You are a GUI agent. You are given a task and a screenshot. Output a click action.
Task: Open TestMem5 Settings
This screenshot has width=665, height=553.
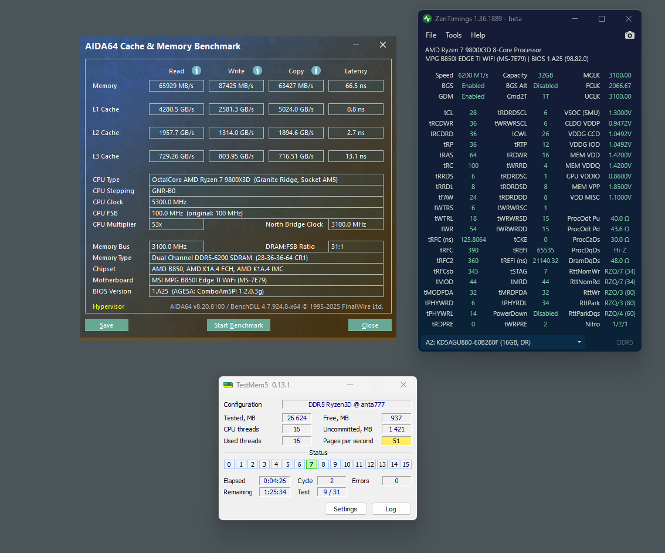(345, 509)
